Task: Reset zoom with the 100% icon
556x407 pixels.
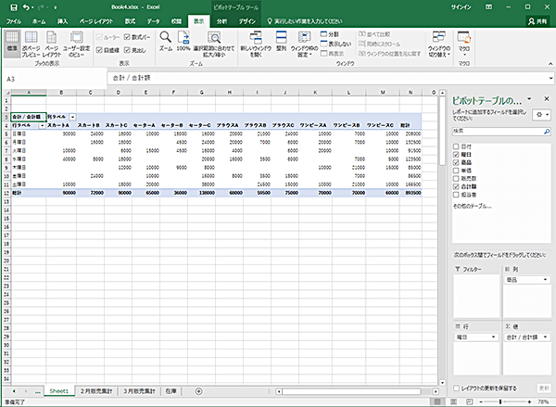Action: tap(183, 41)
